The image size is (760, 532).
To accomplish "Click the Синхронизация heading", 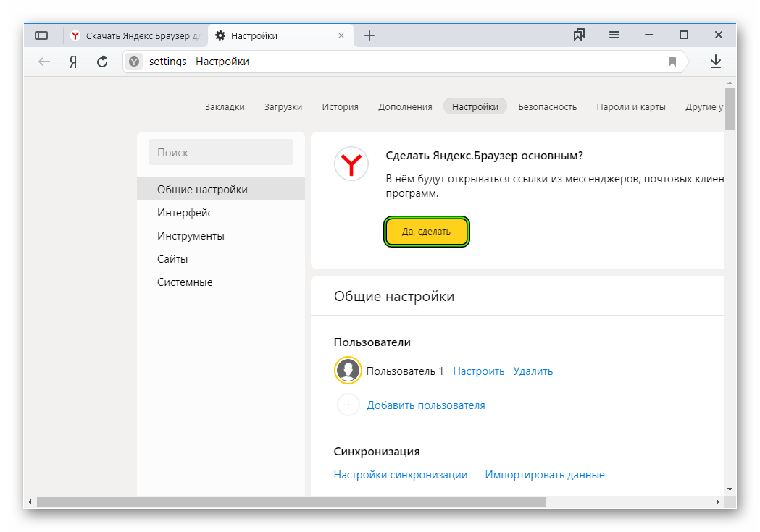I will [x=377, y=452].
